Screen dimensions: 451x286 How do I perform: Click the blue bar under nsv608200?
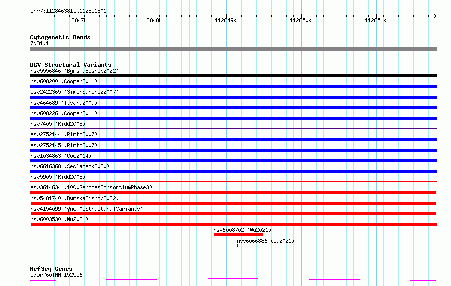coord(233,86)
